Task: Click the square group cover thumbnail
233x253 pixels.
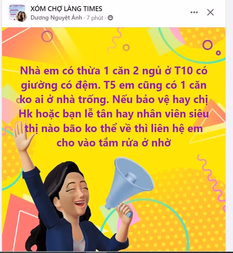Action: click(x=17, y=12)
